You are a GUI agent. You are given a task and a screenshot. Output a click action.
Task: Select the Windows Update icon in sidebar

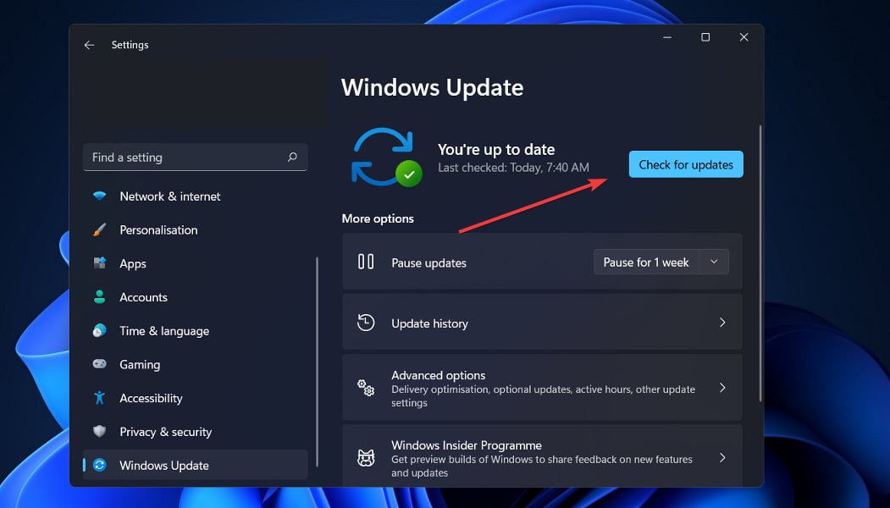[99, 465]
